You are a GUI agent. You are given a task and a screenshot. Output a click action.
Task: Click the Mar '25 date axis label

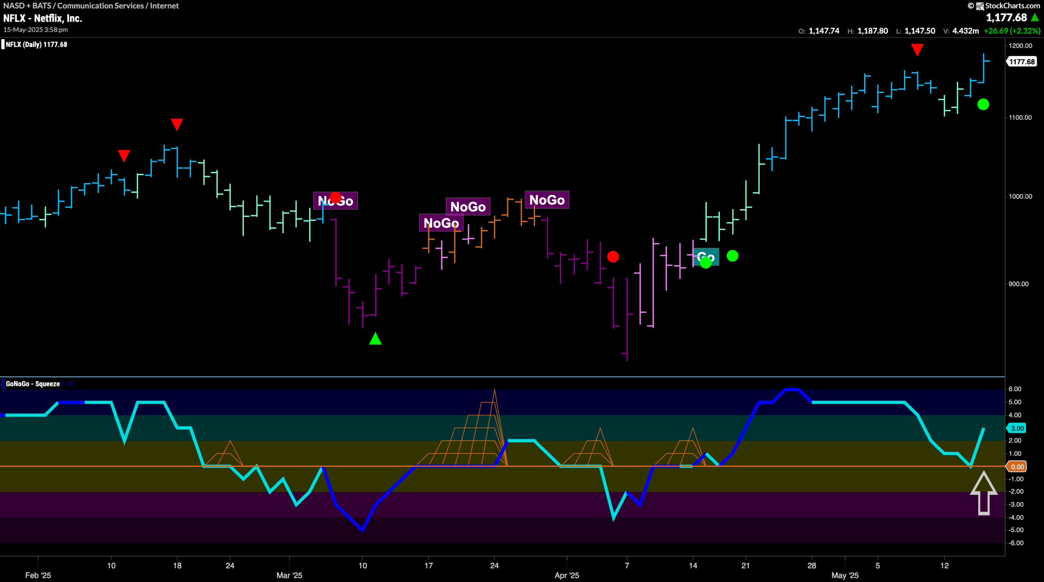point(289,575)
